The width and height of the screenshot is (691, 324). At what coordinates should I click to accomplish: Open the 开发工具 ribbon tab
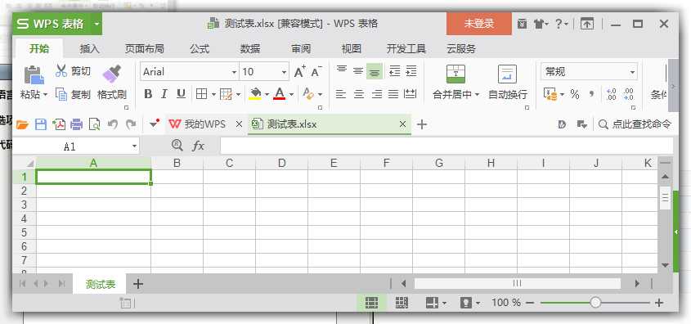coord(406,49)
